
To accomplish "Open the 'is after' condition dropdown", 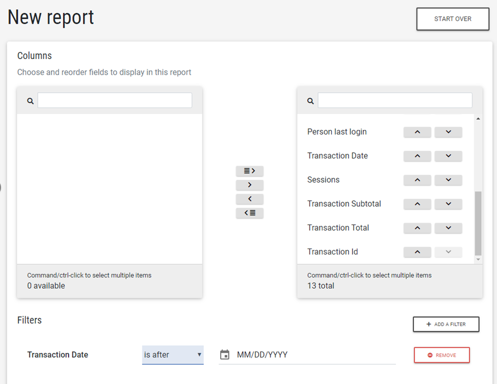I will click(172, 354).
